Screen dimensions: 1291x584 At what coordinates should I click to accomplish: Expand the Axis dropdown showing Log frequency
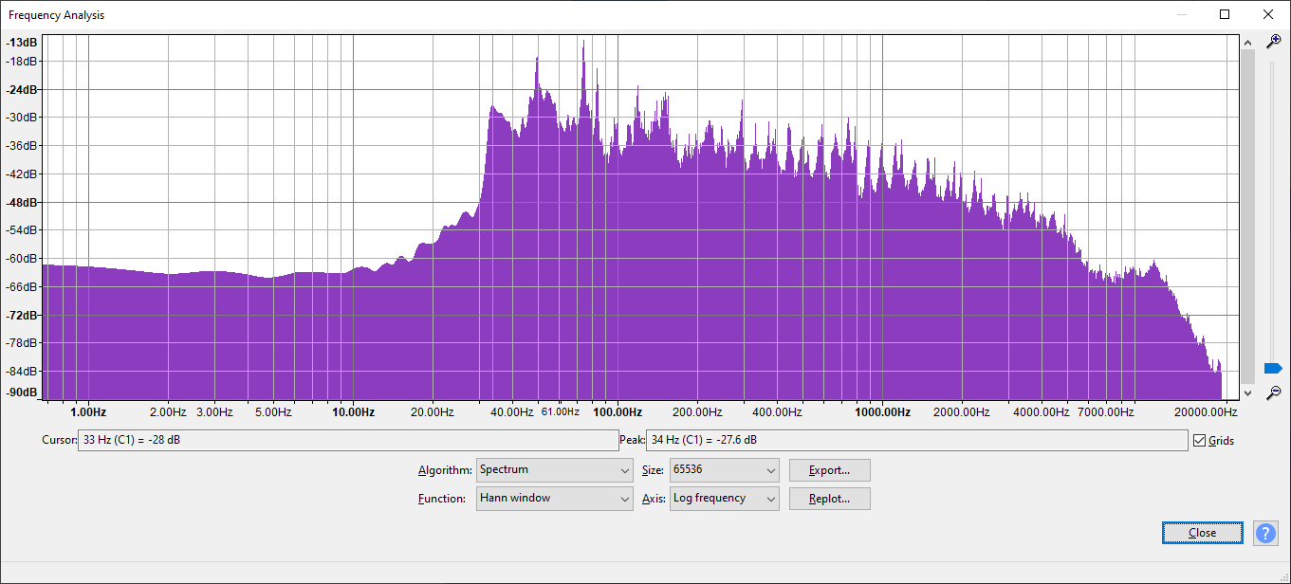pos(724,499)
